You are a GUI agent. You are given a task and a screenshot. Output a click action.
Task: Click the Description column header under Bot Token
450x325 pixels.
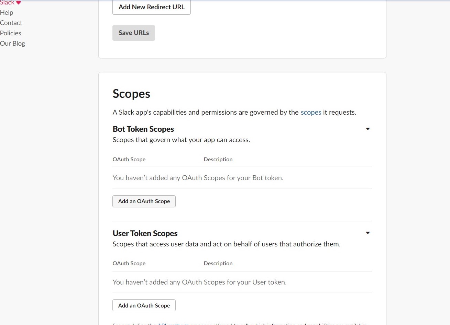point(218,159)
